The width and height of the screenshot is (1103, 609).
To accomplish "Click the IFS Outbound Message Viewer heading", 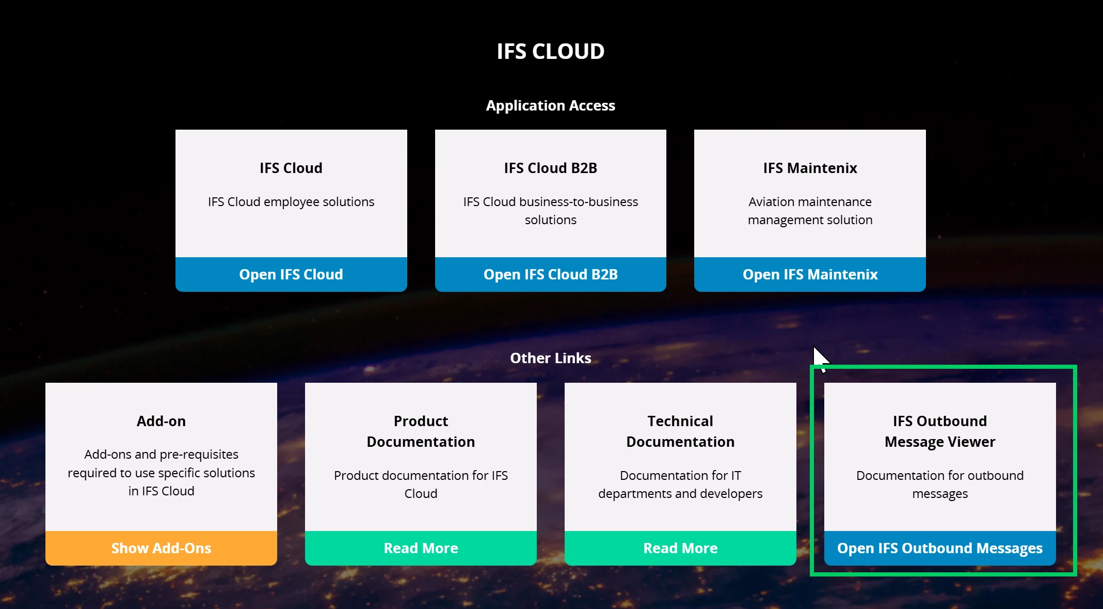I will 940,431.
